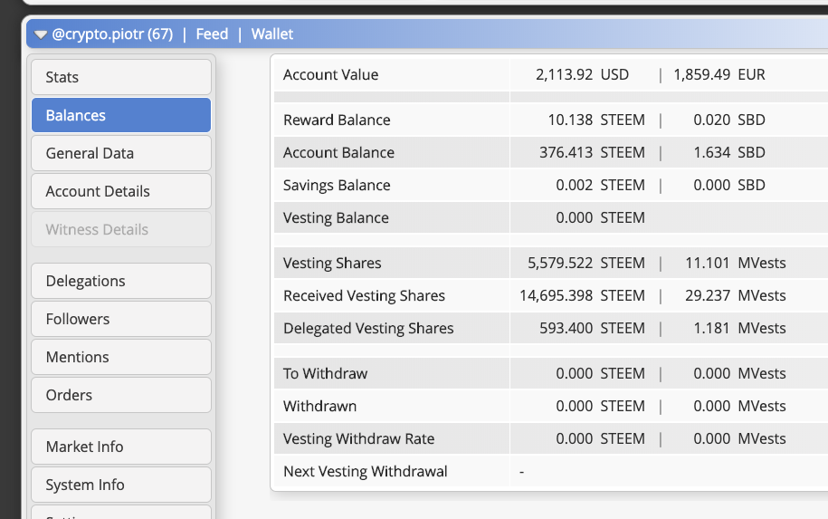Screen dimensions: 828x519
Task: Open the Mentions section
Action: [x=121, y=357]
